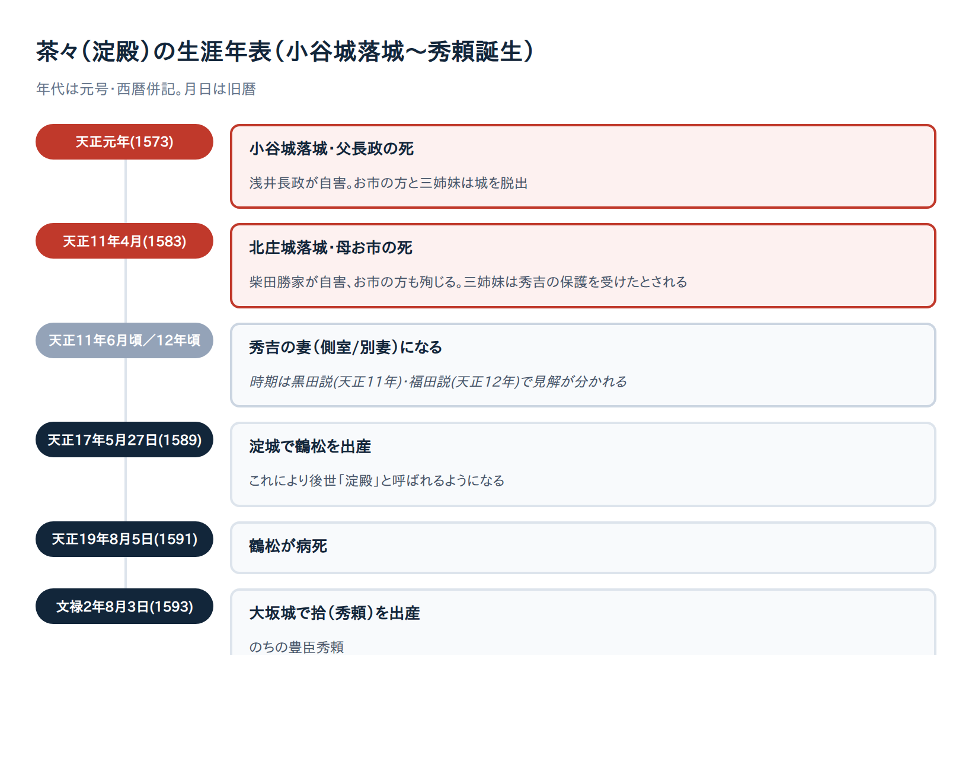Viewport: 972px width, 758px height.
Task: Click the text これにより後世「淀殿」と呼ばれる
Action: coord(377,480)
